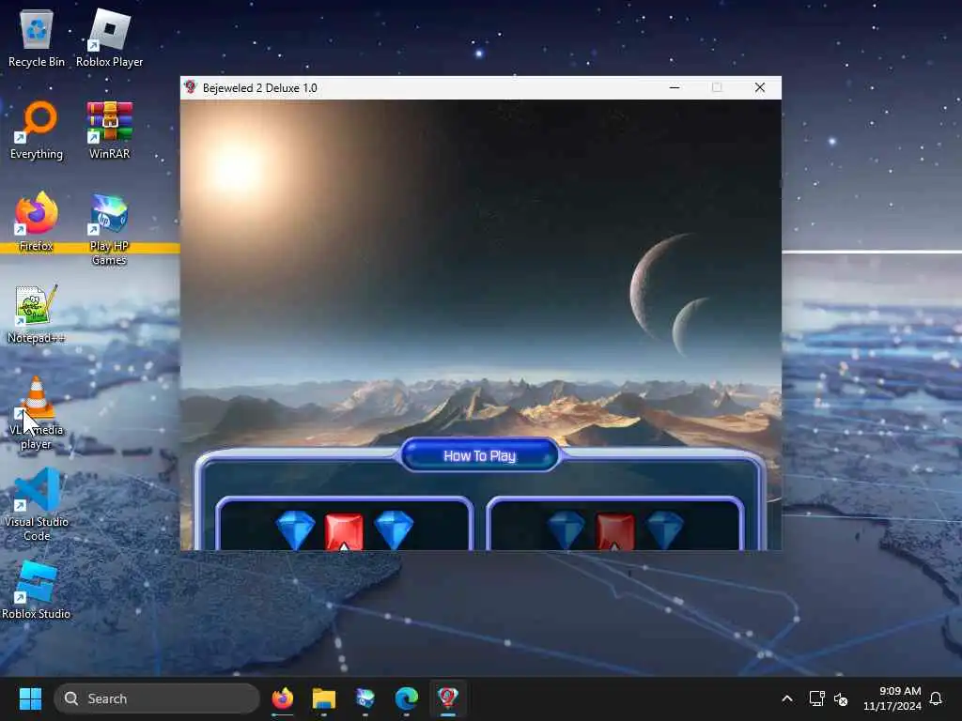Open the network status tray icon
This screenshot has height=721, width=962.
pos(816,698)
